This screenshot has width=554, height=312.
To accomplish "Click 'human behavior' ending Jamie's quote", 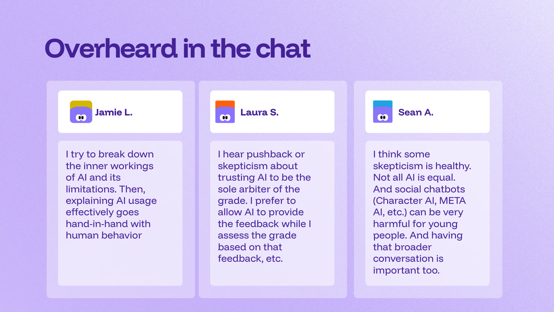I will pos(104,235).
